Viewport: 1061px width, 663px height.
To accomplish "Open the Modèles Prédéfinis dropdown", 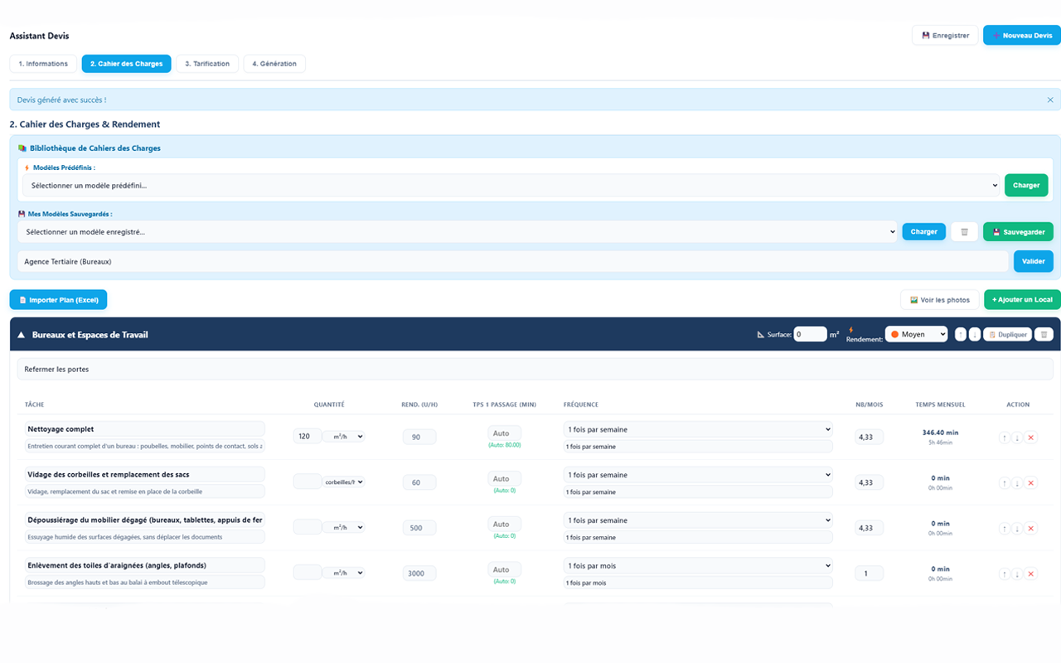I will (x=511, y=186).
